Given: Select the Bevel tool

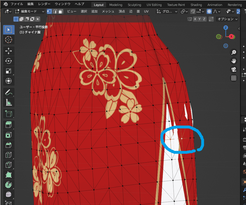Looking at the screenshot, I should point(9,145).
